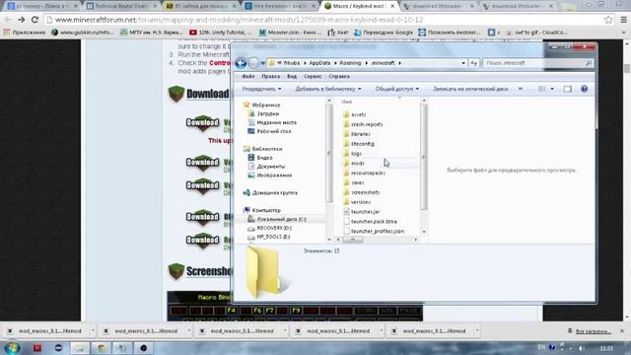The image size is (631, 355).
Task: Open the Вид menu
Action: pos(292,77)
